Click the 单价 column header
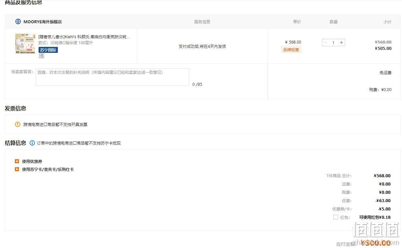The height and width of the screenshot is (248, 402). [x=297, y=22]
